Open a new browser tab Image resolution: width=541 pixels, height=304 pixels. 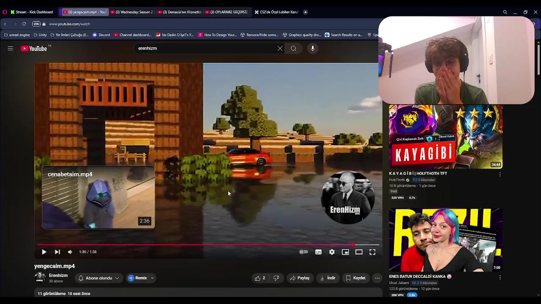(x=305, y=12)
